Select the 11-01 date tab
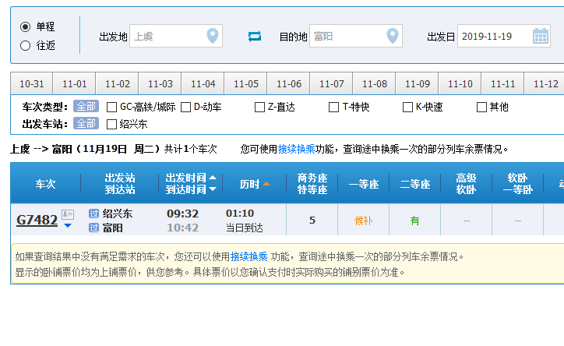This screenshot has height=346, width=564. point(75,84)
